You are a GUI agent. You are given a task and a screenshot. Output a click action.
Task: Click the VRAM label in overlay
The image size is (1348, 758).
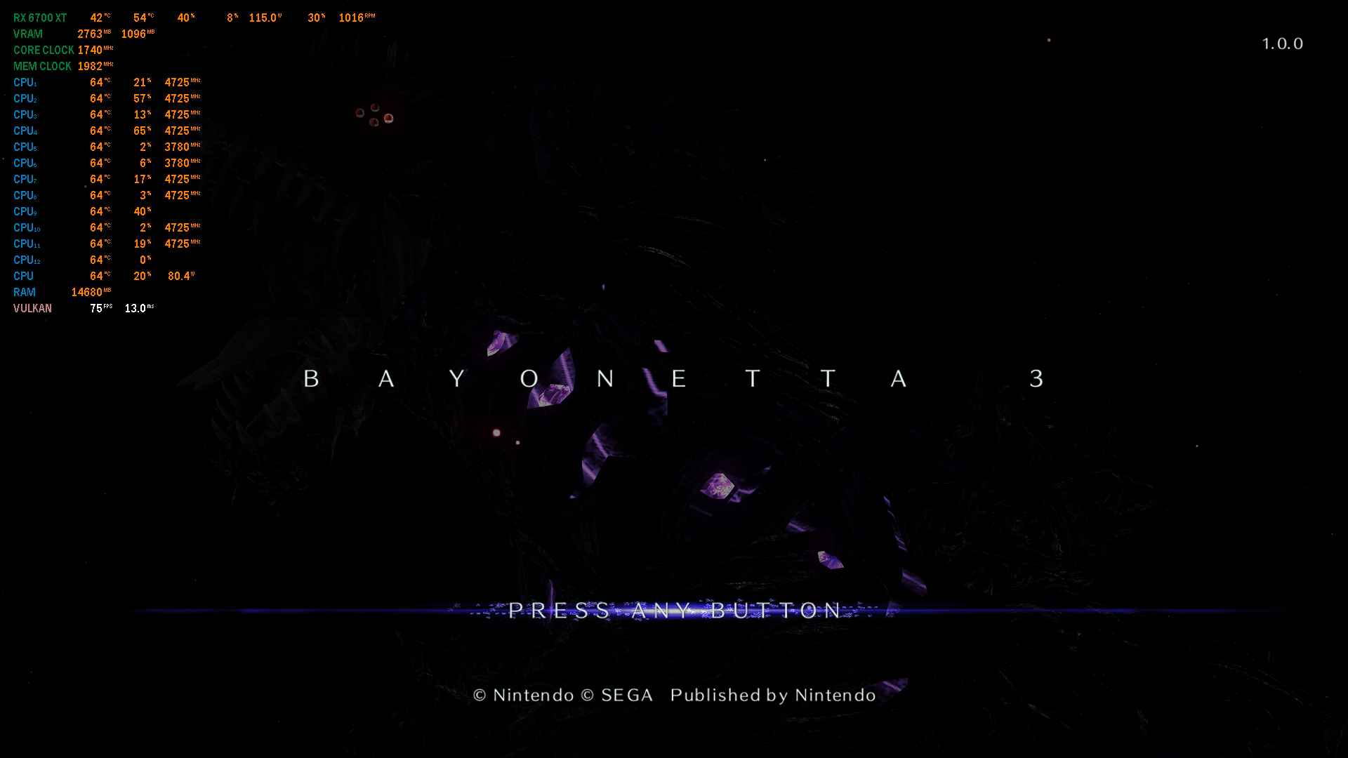point(28,34)
